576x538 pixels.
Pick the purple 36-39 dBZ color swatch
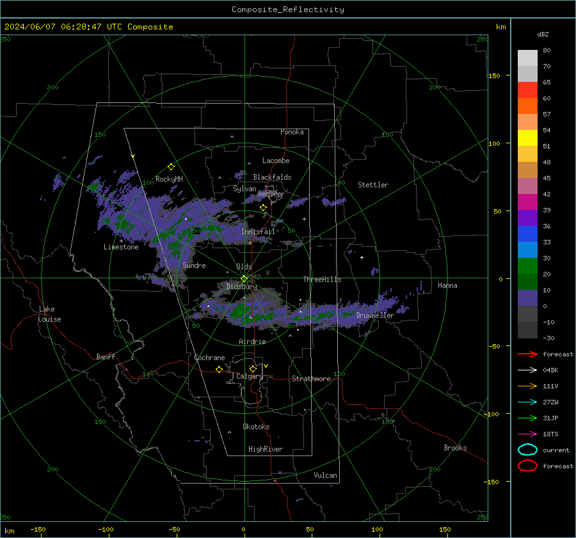click(527, 218)
